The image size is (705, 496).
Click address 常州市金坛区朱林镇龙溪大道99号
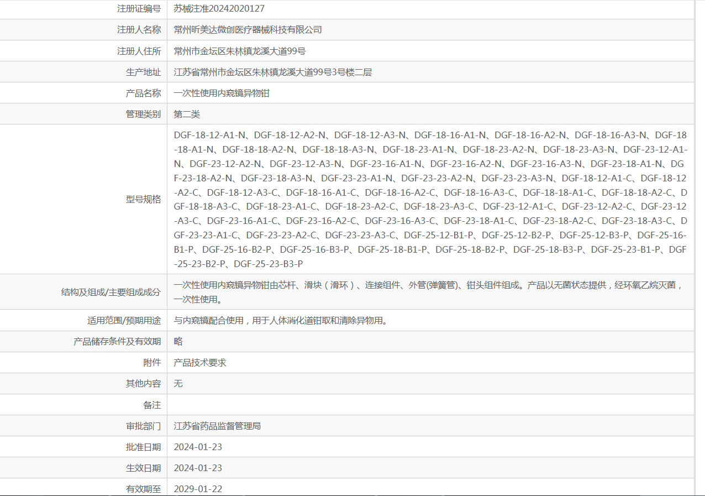point(239,51)
